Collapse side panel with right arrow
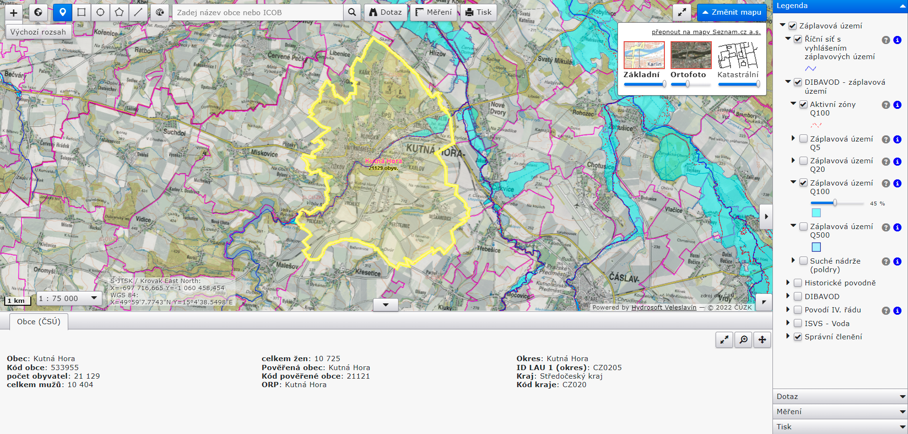 pos(766,217)
